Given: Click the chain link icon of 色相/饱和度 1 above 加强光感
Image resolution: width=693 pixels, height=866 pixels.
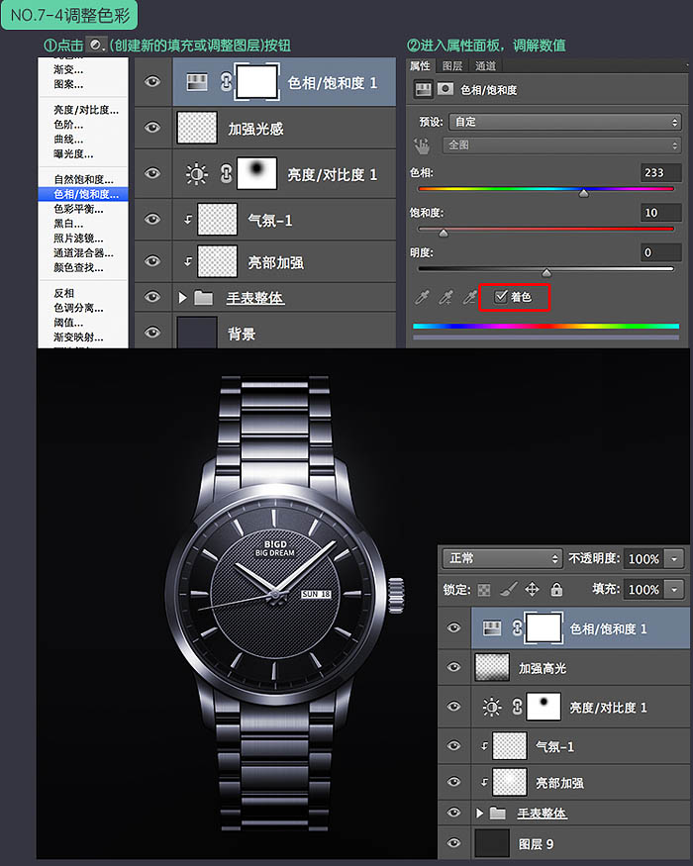Looking at the screenshot, I should coord(226,82).
